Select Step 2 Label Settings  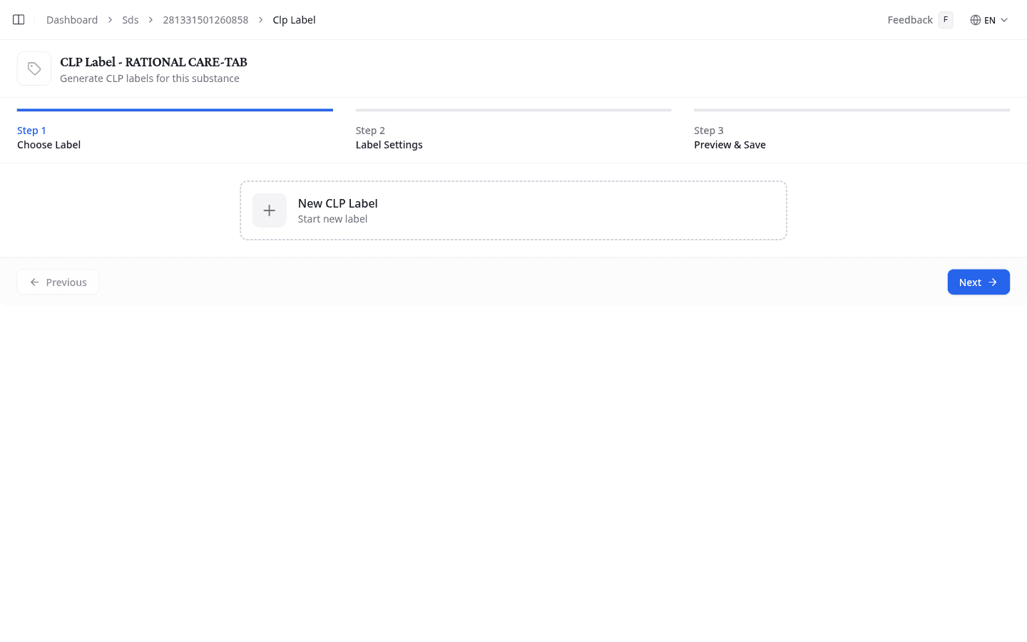coord(389,138)
